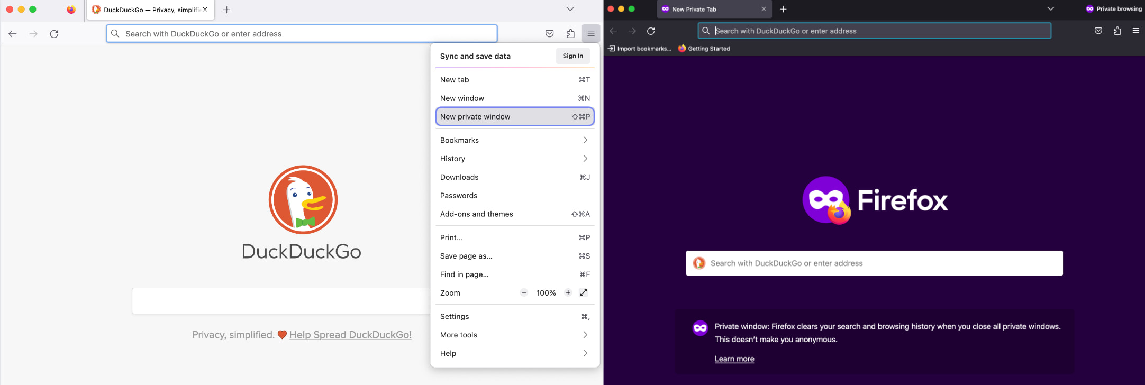This screenshot has height=385, width=1145.
Task: Open Pocket icon in private window
Action: click(1098, 31)
